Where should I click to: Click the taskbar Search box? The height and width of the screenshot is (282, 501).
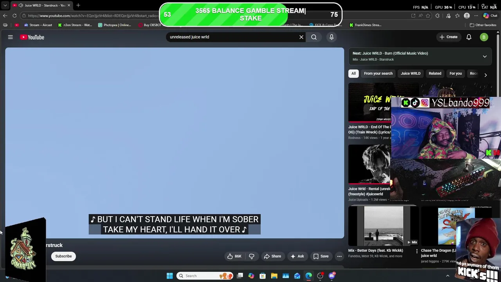click(x=204, y=276)
